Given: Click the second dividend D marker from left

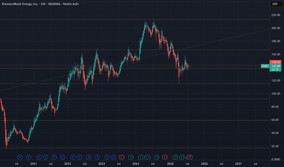Looking at the screenshot, I should tap(28, 157).
